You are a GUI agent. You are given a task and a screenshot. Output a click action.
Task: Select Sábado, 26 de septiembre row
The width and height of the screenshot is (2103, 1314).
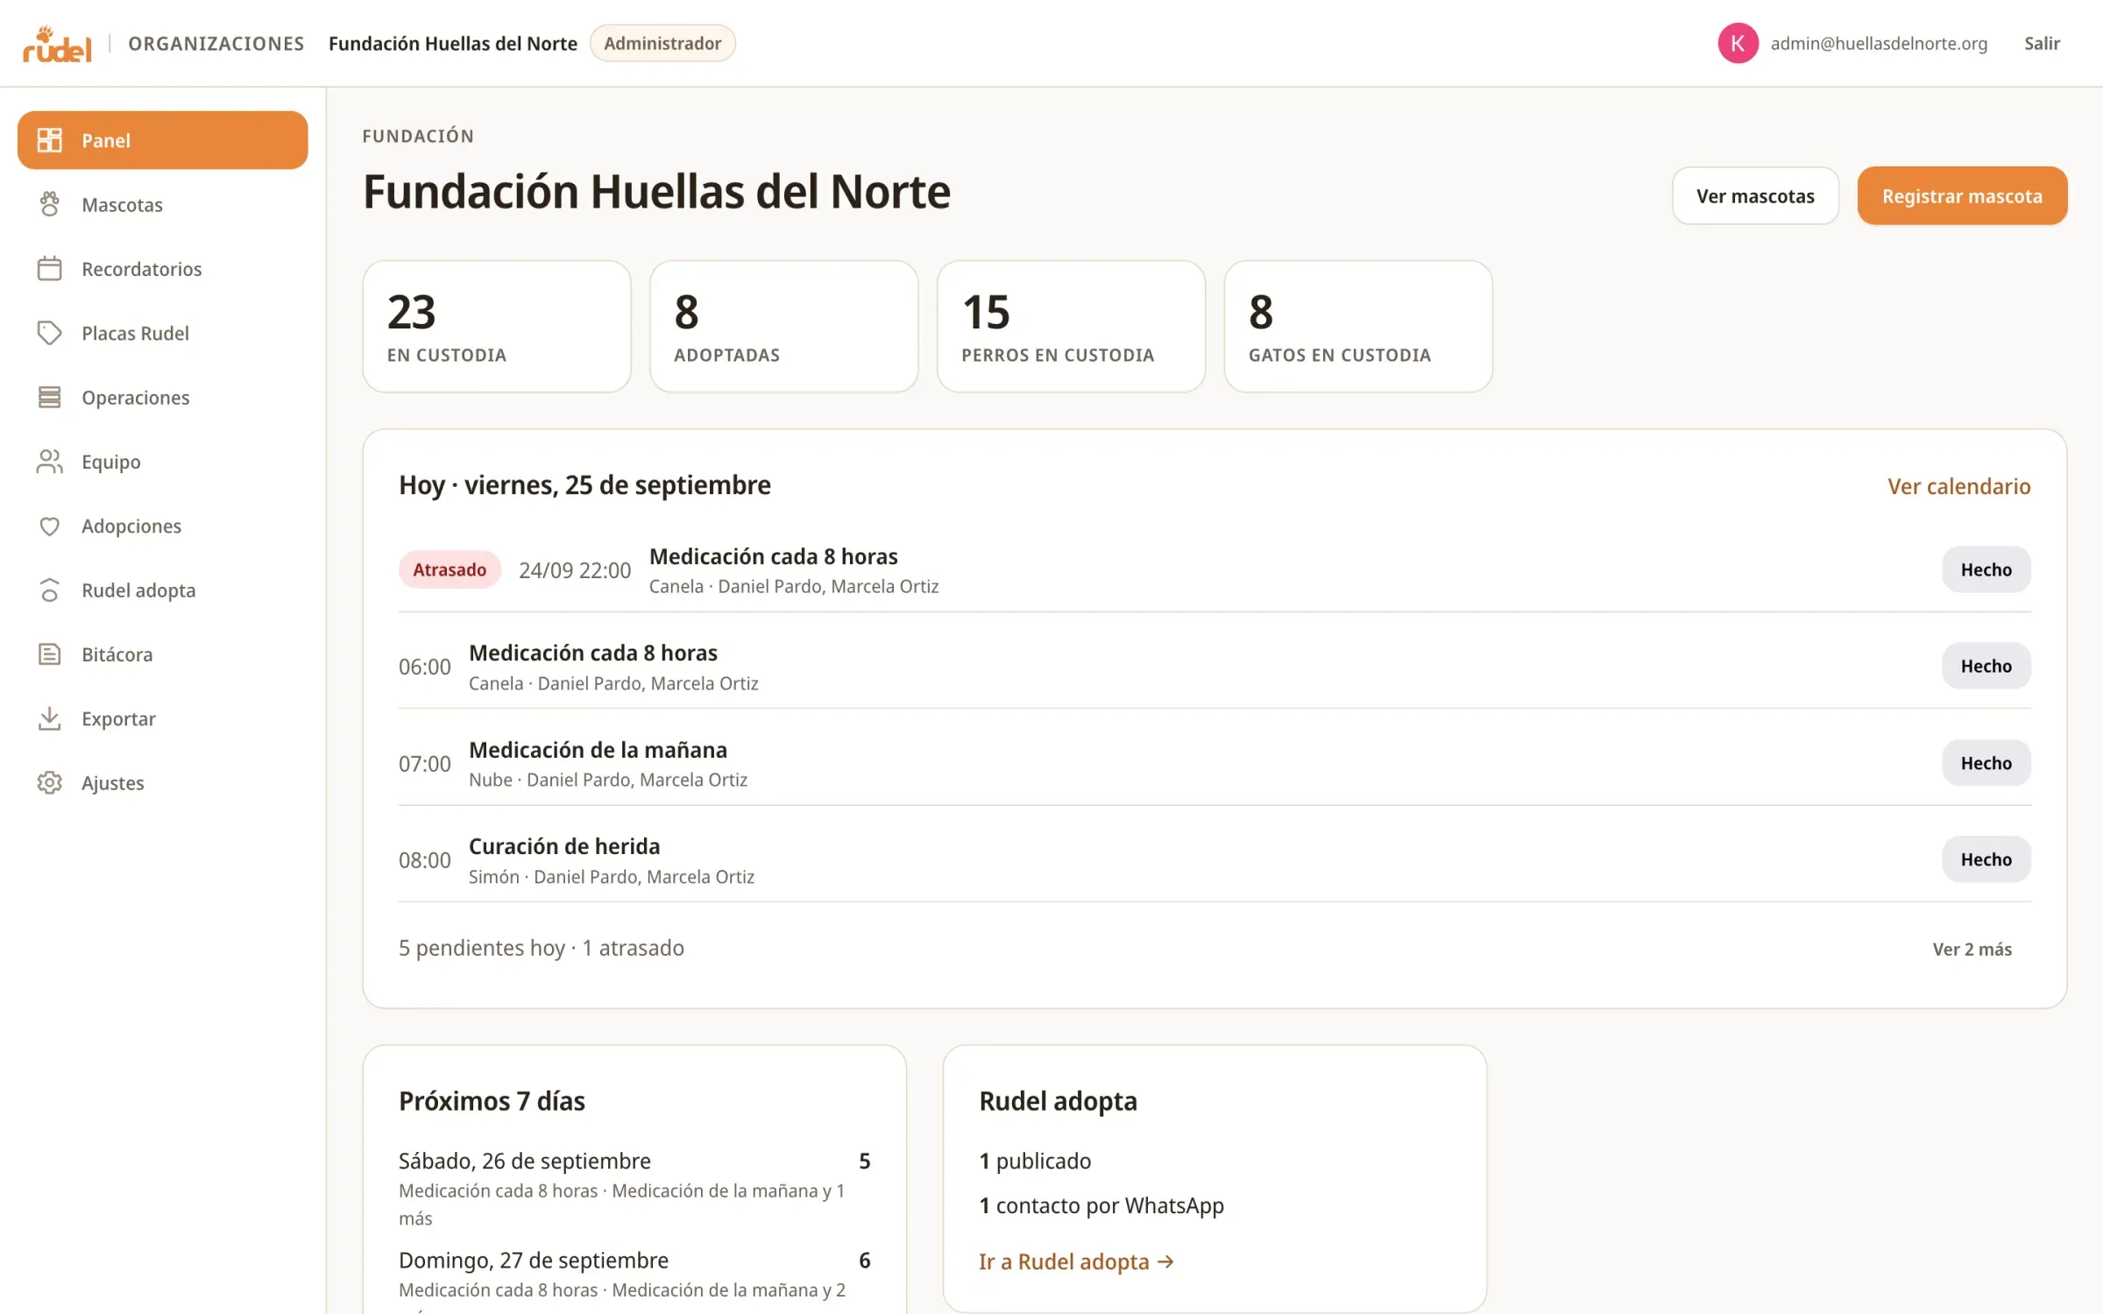click(x=634, y=1188)
